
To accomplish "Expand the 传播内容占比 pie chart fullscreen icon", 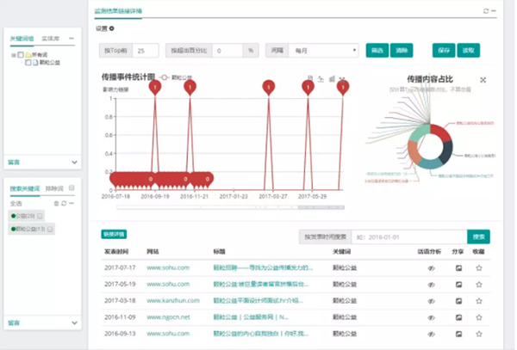I will click(x=483, y=80).
